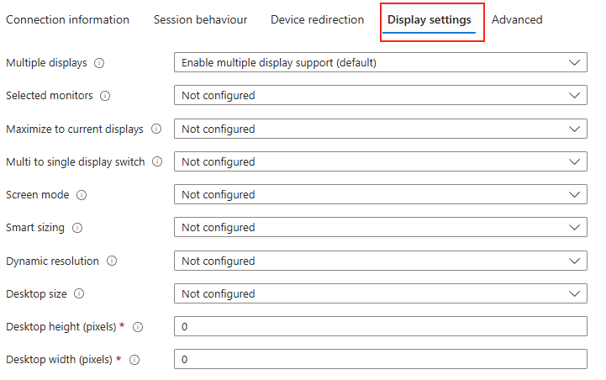Click the Desktop size info icon
The width and height of the screenshot is (606, 380).
coord(79,293)
